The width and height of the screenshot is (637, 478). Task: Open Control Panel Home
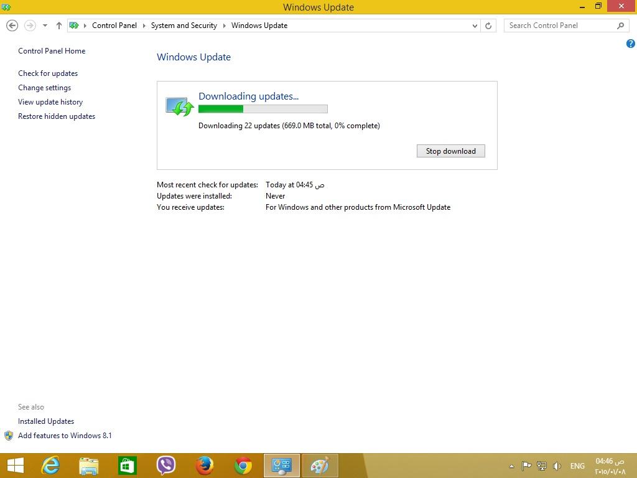point(52,51)
